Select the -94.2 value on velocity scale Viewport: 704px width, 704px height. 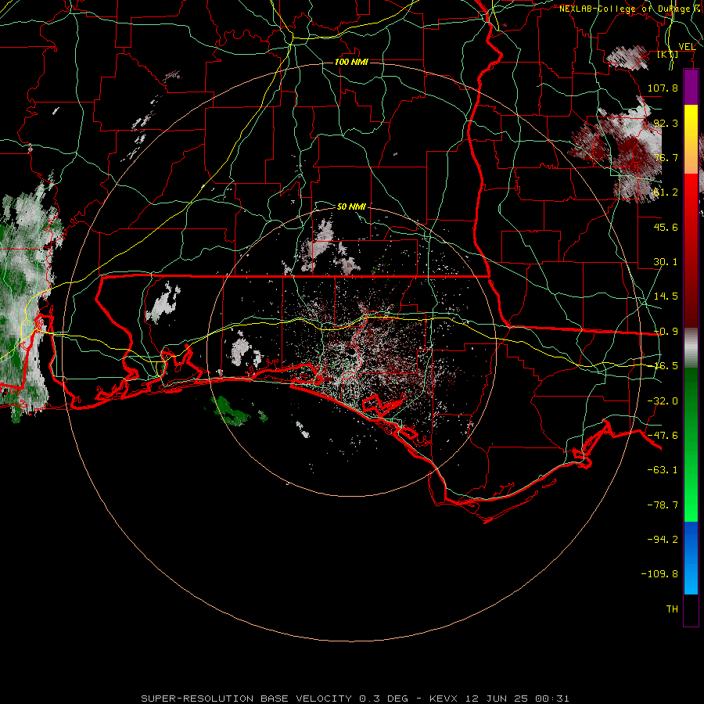663,540
